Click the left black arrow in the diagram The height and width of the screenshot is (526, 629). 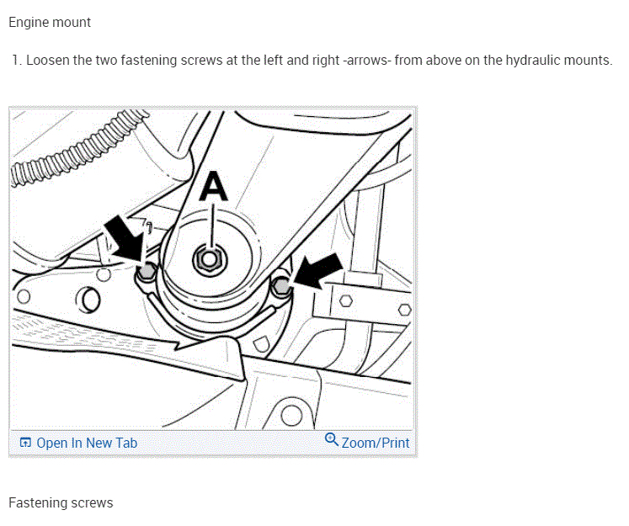tap(125, 238)
